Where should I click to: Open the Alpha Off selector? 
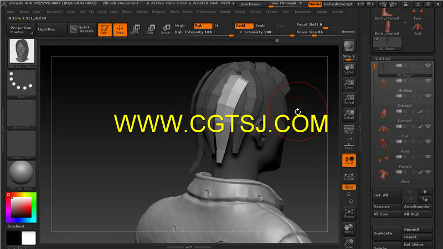pos(21,115)
